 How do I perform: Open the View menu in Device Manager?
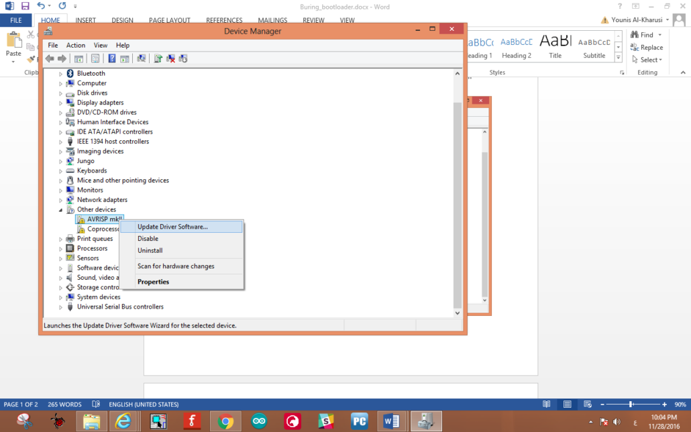point(101,45)
